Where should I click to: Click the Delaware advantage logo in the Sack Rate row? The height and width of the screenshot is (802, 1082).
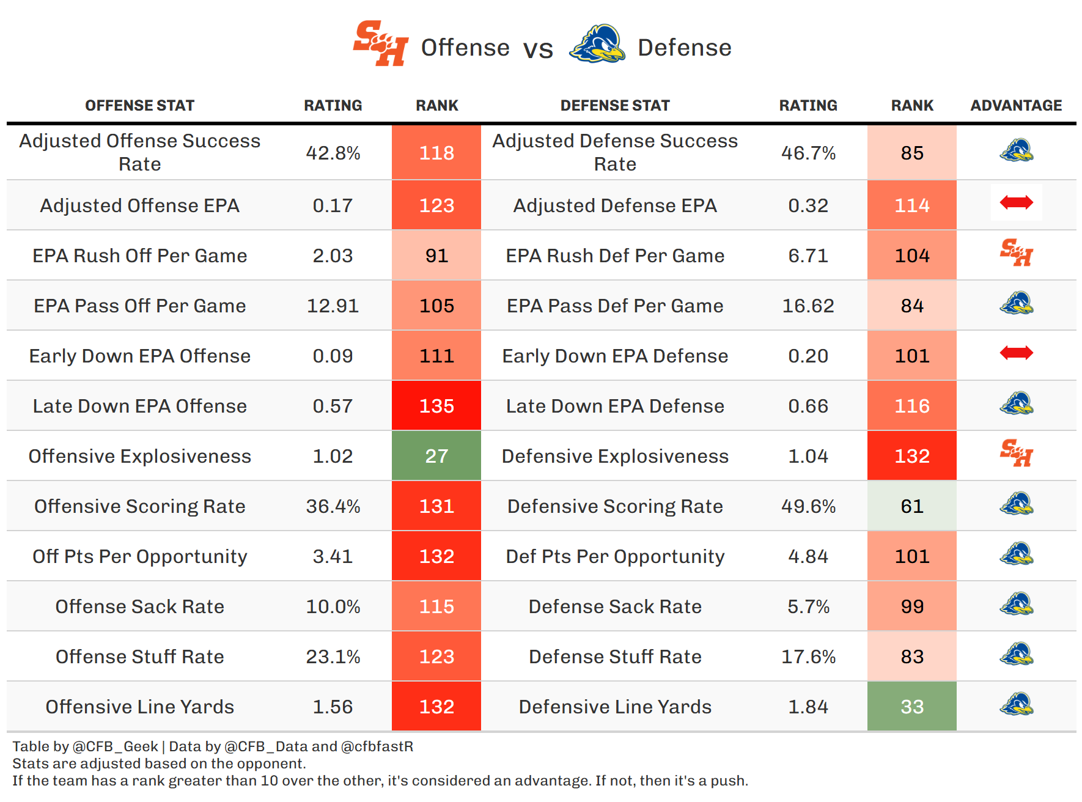(x=1016, y=603)
